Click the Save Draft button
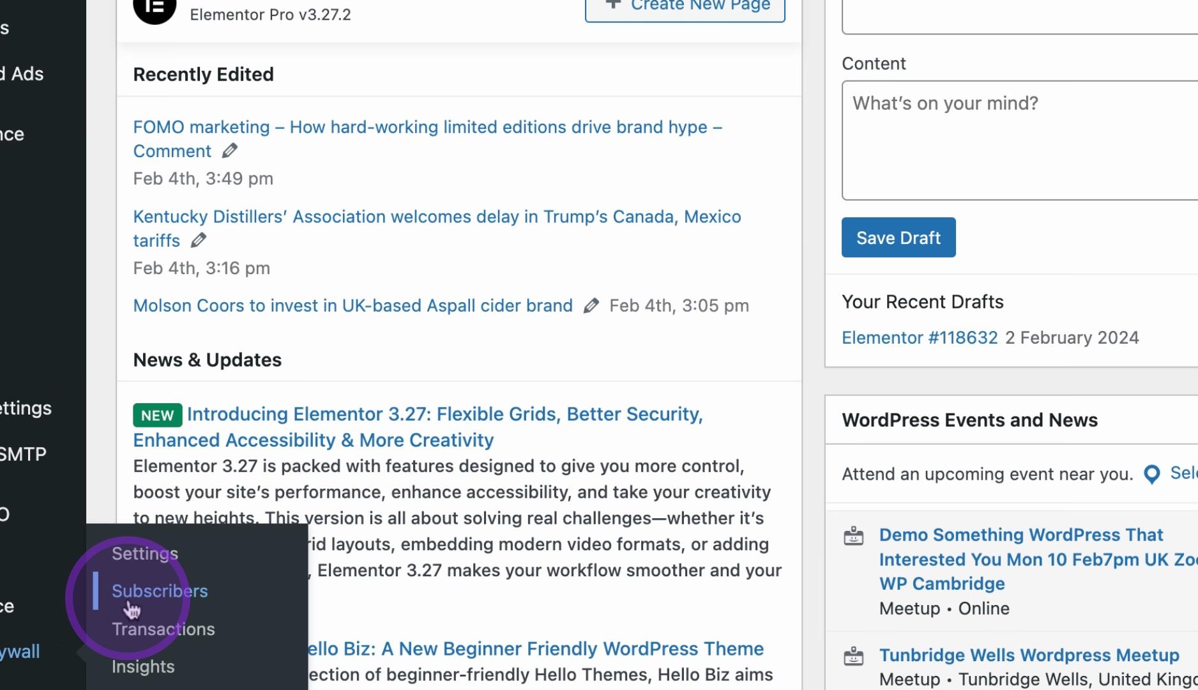 (899, 238)
